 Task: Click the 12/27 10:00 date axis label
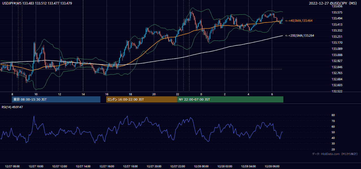(36, 166)
